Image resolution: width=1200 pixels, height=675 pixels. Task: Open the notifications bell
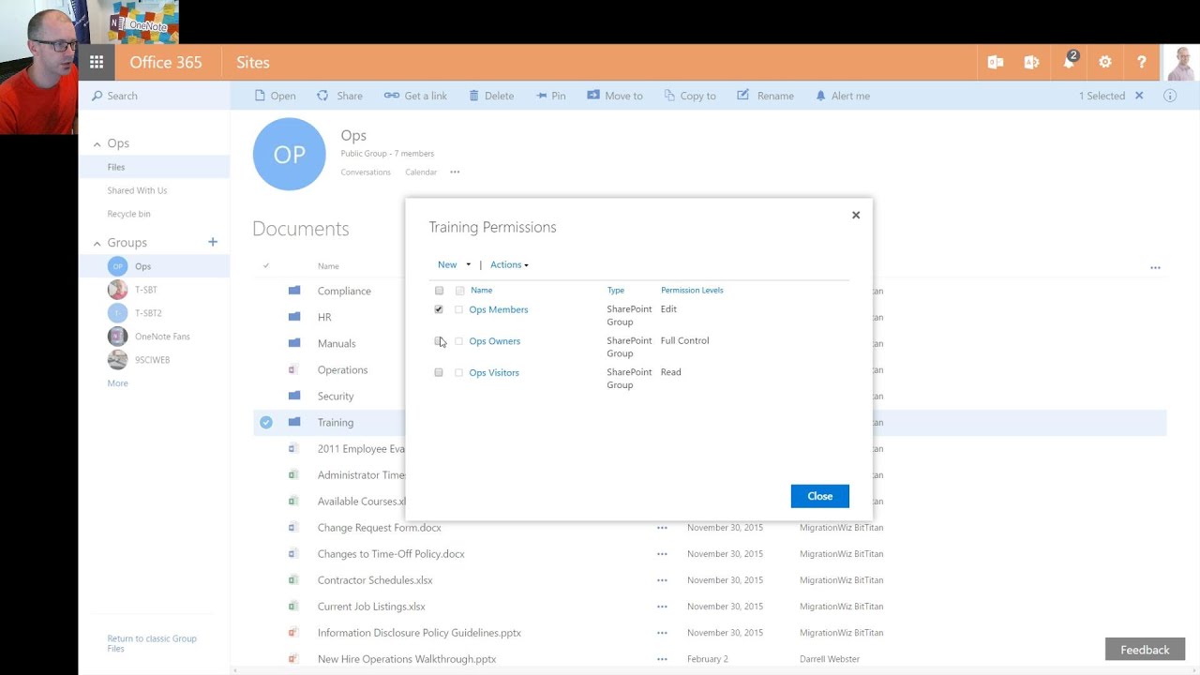pyautogui.click(x=1069, y=63)
